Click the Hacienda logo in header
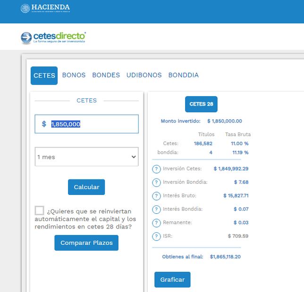Viewport: 304px width, 292px height. [x=45, y=8]
